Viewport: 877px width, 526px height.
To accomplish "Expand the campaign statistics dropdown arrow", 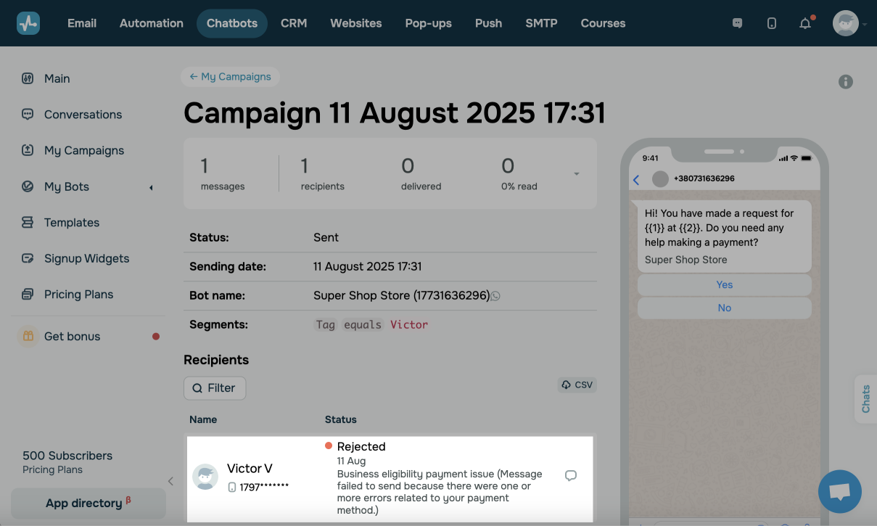I will point(577,174).
